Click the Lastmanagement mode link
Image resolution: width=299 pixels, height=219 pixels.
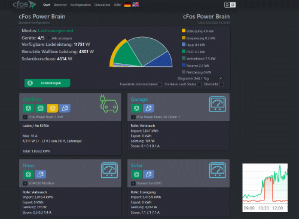(x=56, y=30)
